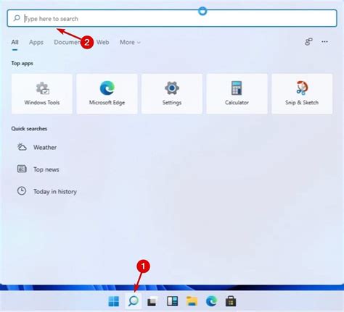Open the three-dot more options menu
This screenshot has width=344, height=312.
(x=324, y=42)
